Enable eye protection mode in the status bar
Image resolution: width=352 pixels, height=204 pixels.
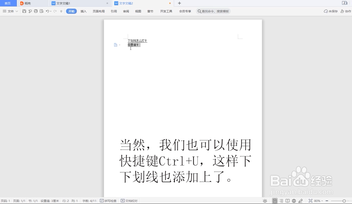pos(265,201)
